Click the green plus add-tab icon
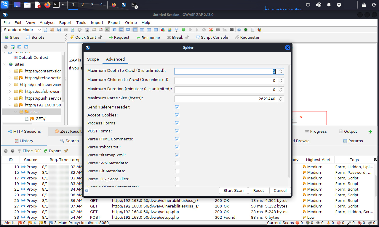Image resolution: width=379 pixels, height=227 pixels. [x=370, y=132]
